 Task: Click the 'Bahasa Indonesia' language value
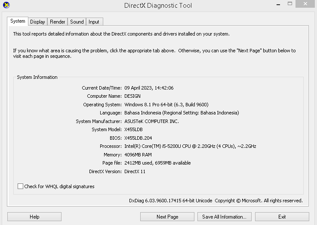182,113
